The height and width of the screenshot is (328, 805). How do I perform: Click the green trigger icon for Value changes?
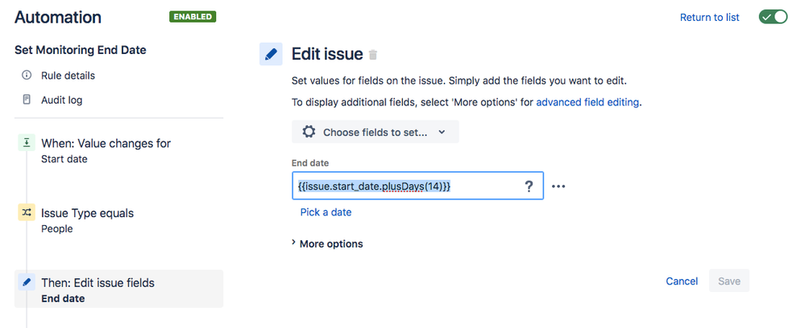coord(26,143)
